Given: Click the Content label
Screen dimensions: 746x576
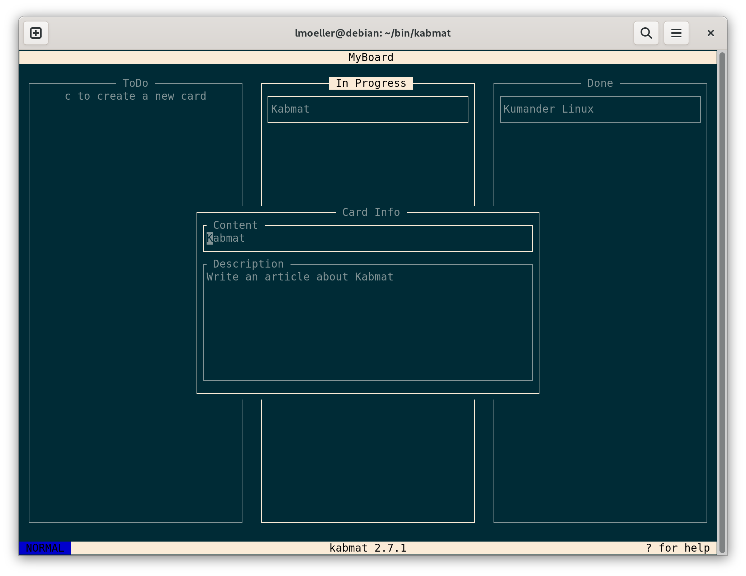Looking at the screenshot, I should click(235, 225).
